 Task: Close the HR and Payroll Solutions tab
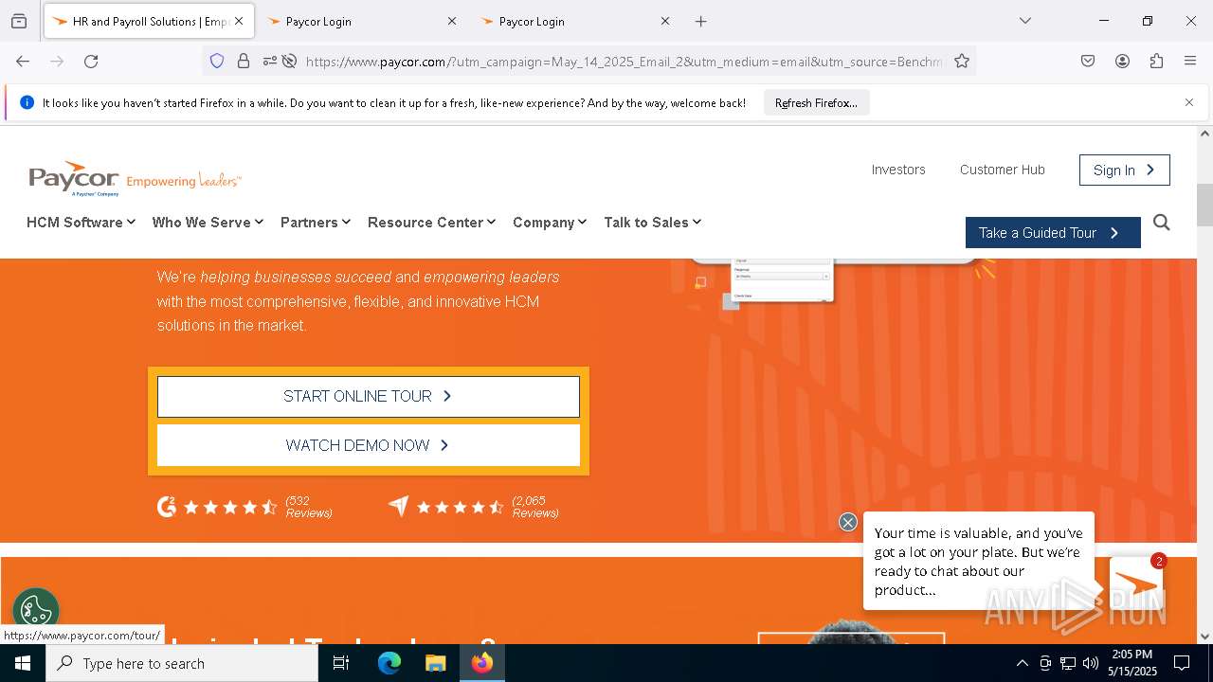tap(239, 21)
